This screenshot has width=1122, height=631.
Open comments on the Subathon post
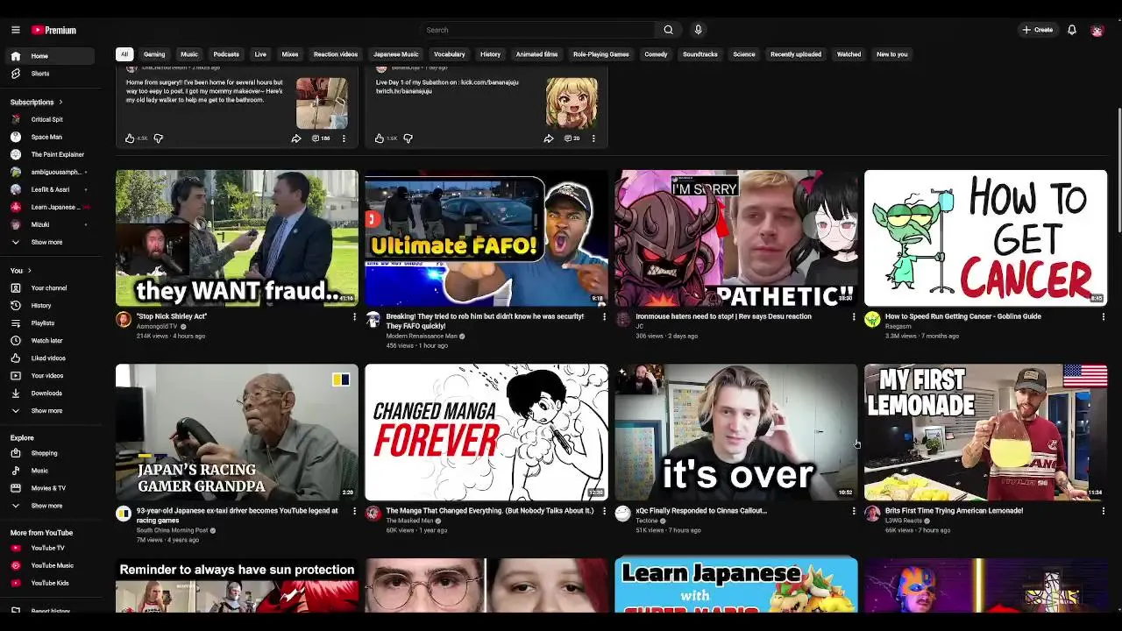572,138
